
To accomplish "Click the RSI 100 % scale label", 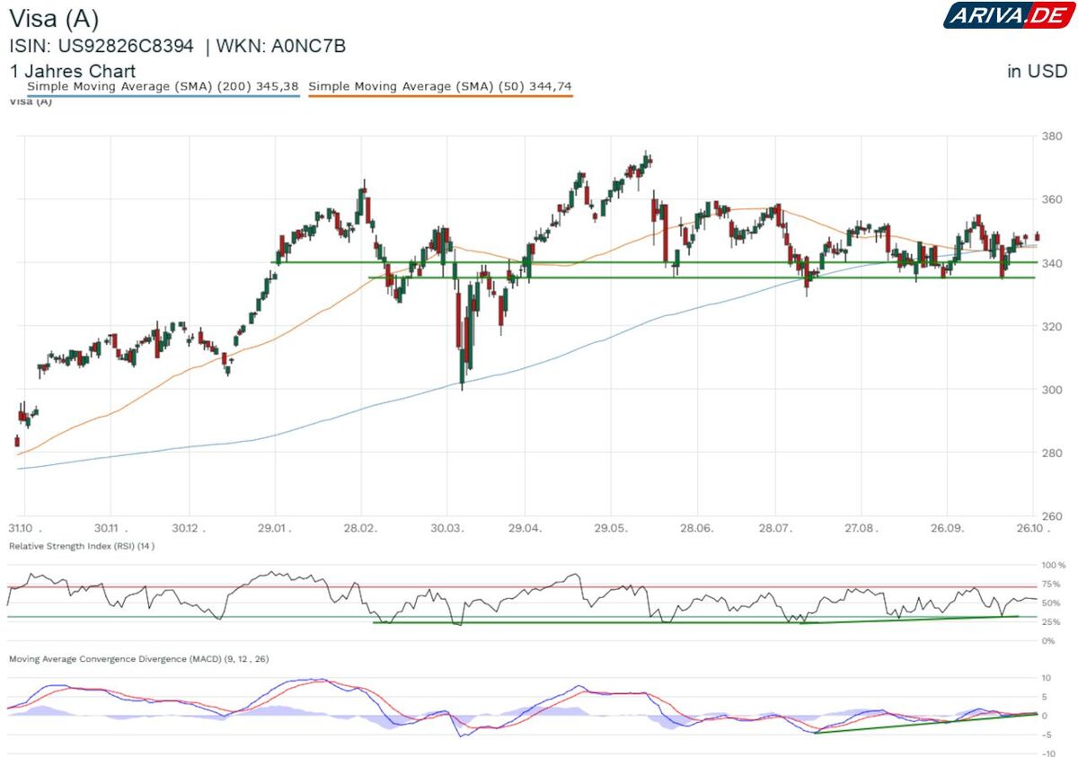I will (1053, 565).
